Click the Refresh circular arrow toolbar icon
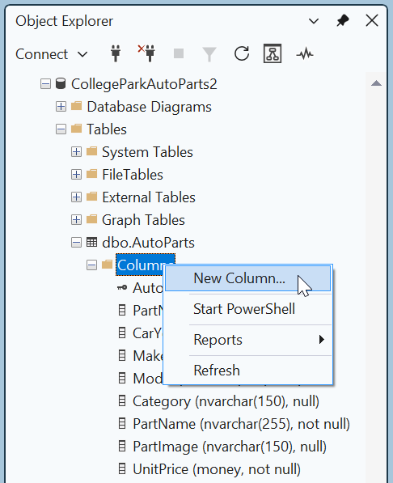This screenshot has width=393, height=483. pos(242,53)
